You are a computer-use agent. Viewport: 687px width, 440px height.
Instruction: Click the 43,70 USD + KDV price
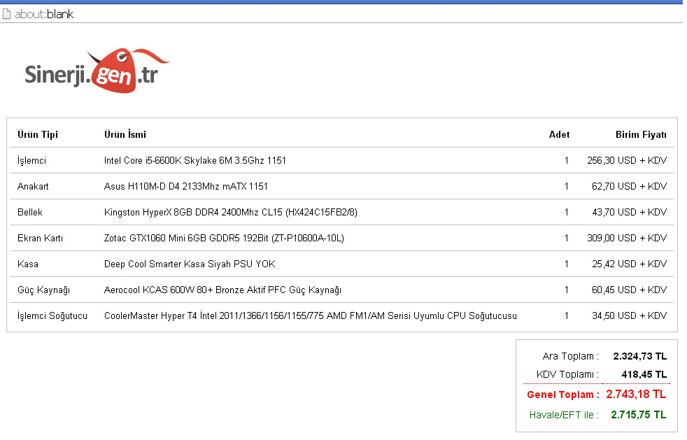629,212
